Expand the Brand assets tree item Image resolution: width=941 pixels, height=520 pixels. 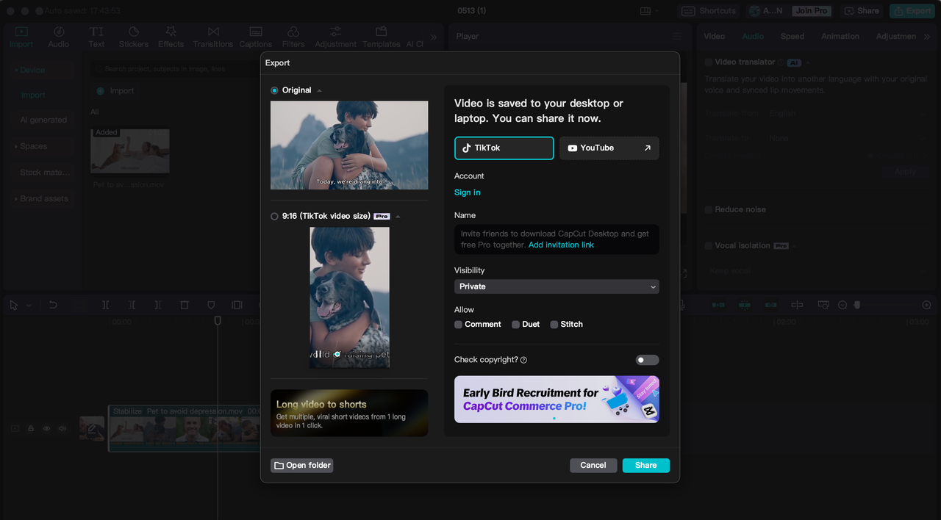tap(16, 199)
